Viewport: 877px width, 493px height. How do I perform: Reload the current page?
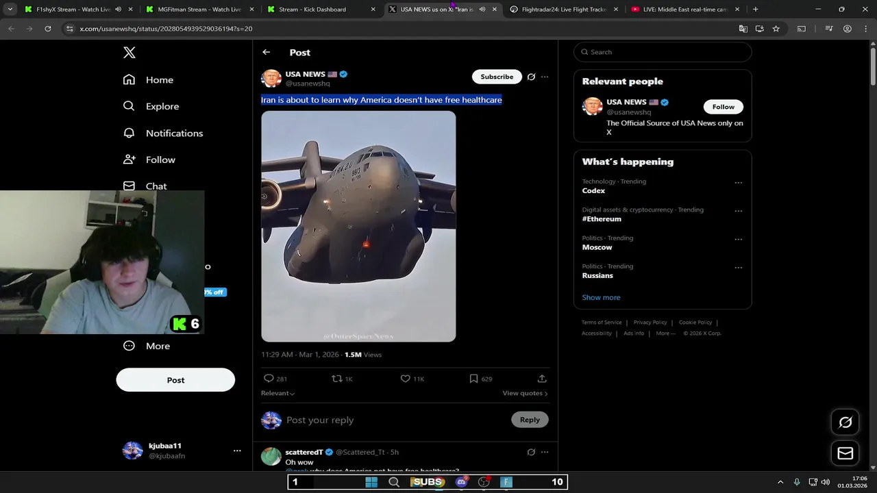coord(48,29)
